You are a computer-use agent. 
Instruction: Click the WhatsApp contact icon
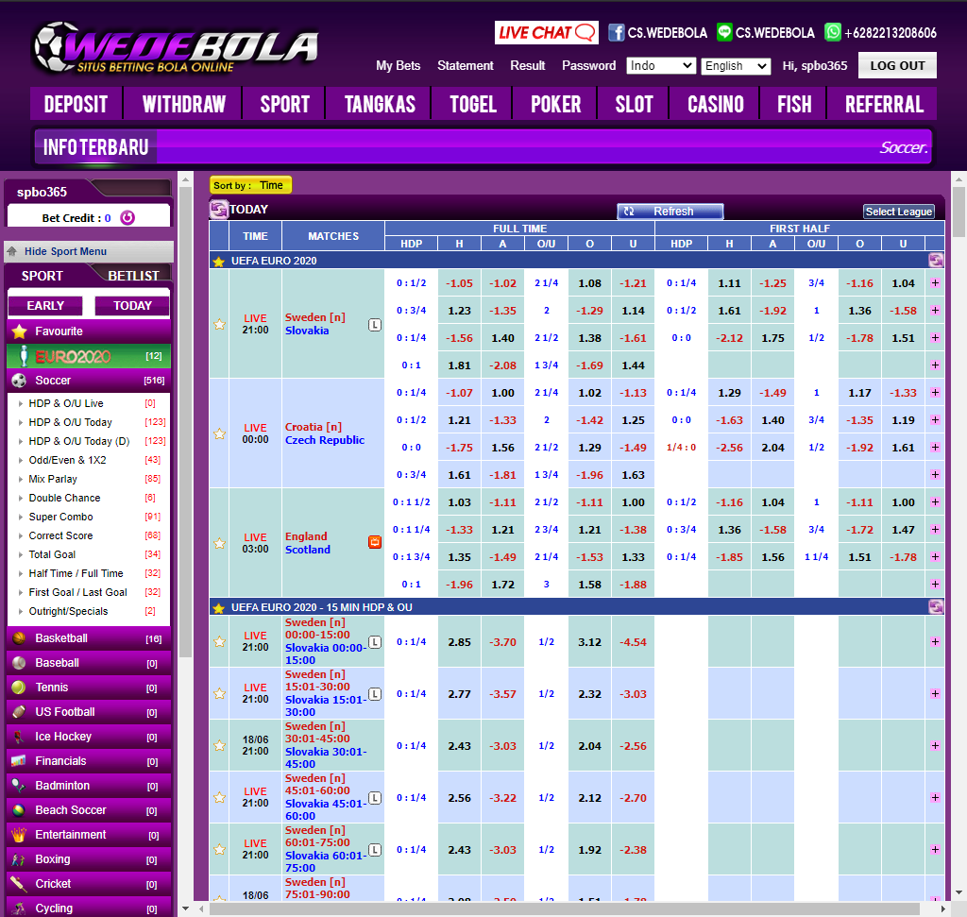coord(832,31)
